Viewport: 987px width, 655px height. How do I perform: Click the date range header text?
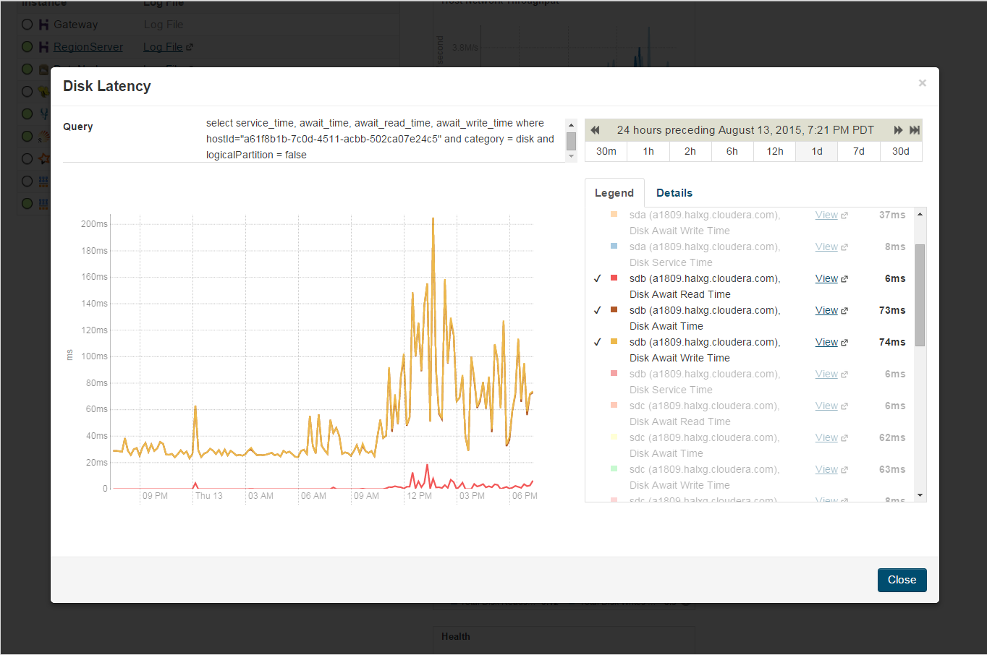pyautogui.click(x=745, y=130)
